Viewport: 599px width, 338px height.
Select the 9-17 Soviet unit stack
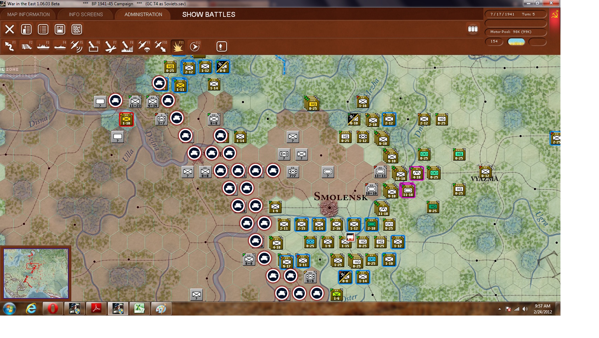click(x=286, y=262)
